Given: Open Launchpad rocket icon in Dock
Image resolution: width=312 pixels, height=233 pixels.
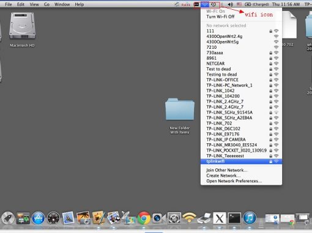Looking at the screenshot, I should tap(8, 218).
